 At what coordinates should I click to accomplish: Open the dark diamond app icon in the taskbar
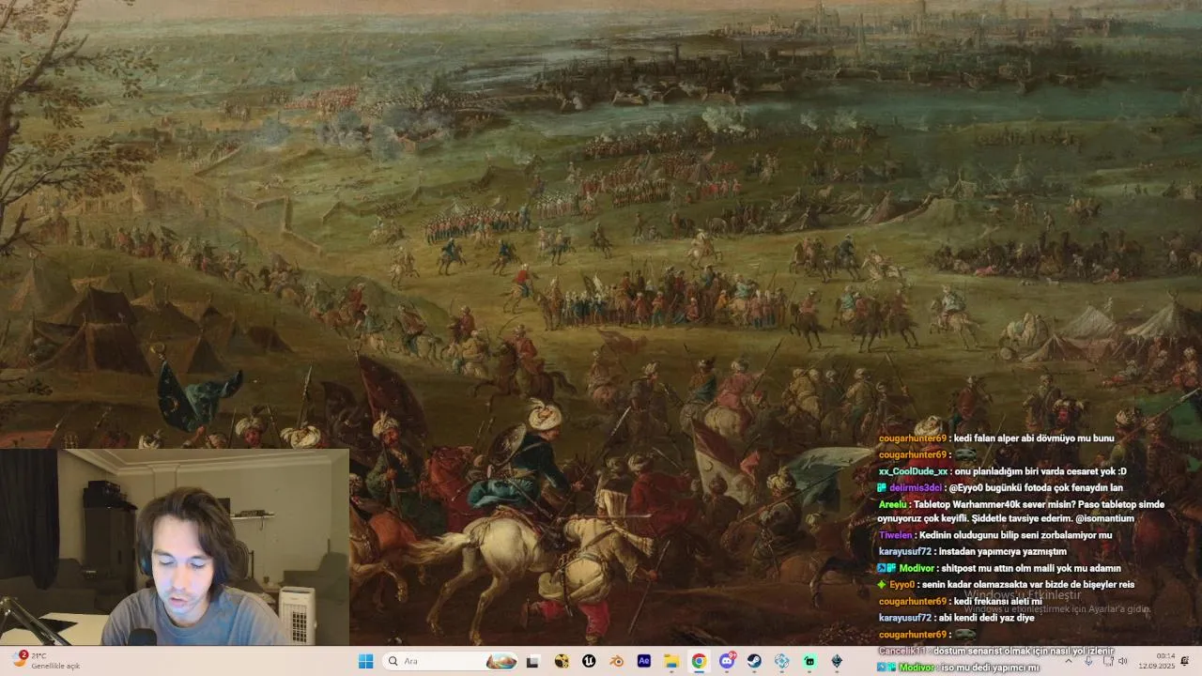pyautogui.click(x=837, y=661)
